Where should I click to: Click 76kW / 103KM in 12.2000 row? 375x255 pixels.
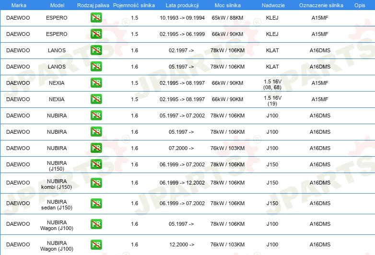[227, 244]
